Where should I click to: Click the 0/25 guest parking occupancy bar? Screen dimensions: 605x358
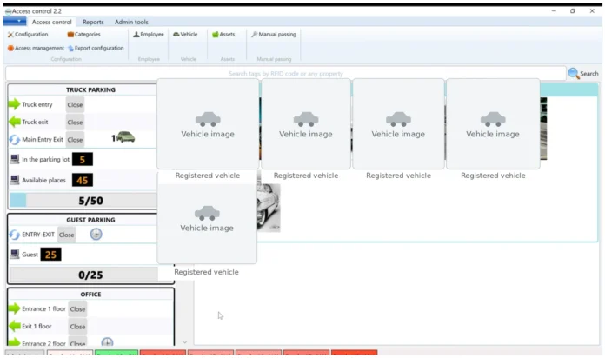[83, 275]
